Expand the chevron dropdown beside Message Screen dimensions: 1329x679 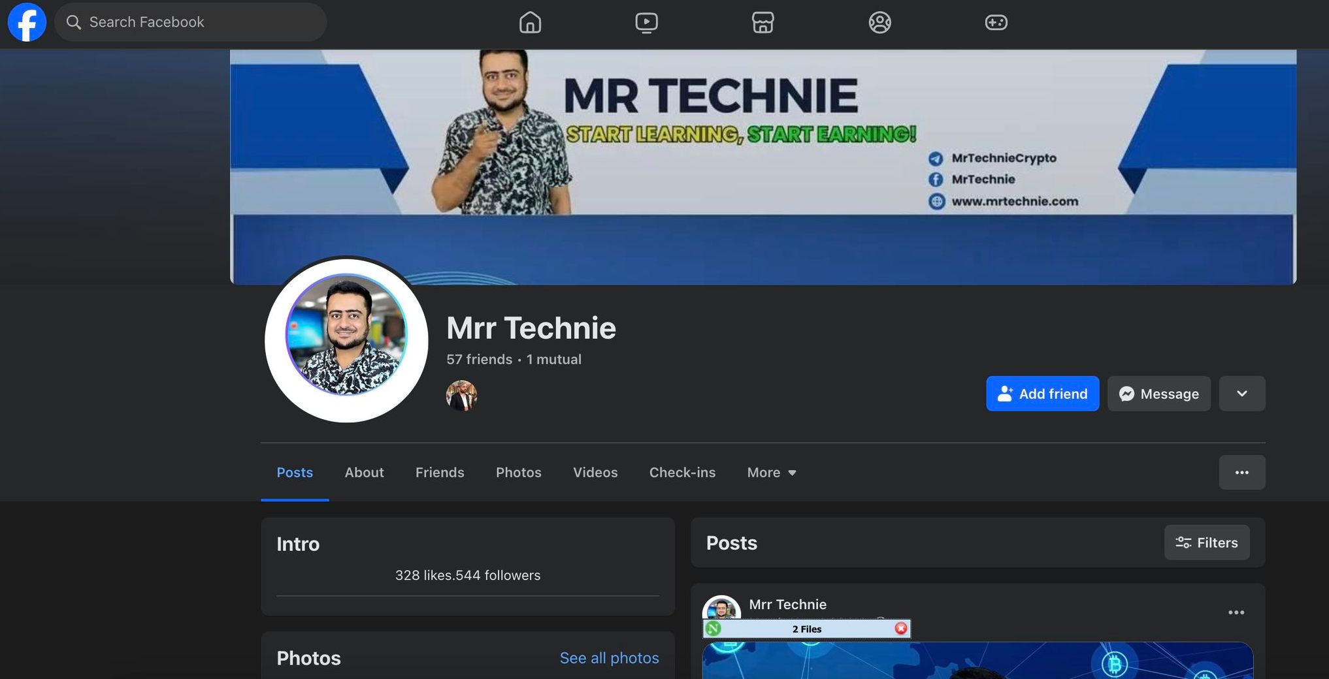[x=1241, y=394]
